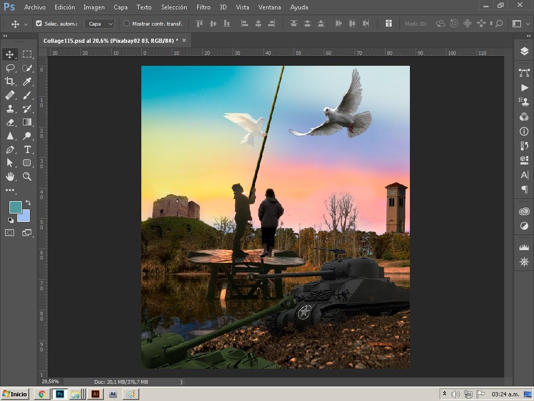Align top edges of layers

pos(200,23)
